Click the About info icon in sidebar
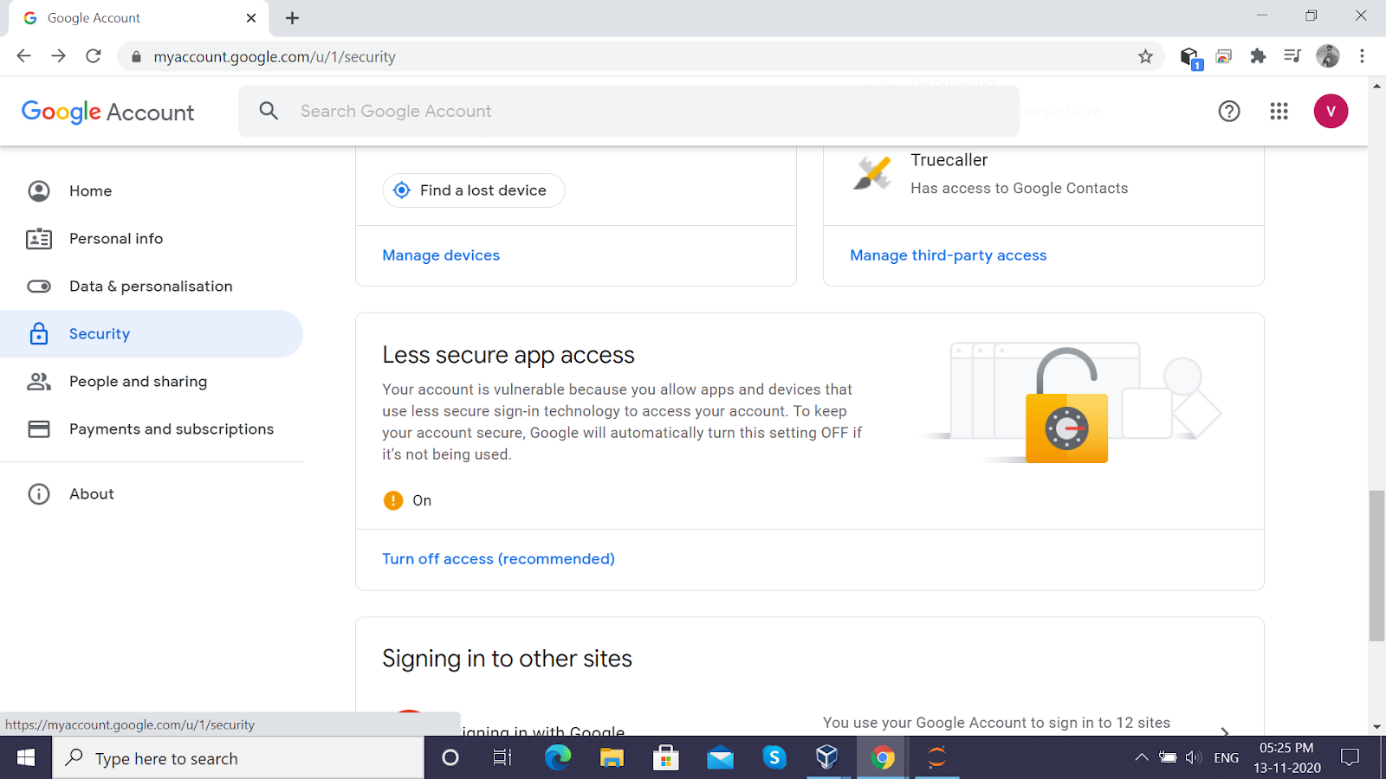The image size is (1386, 779). 39,493
